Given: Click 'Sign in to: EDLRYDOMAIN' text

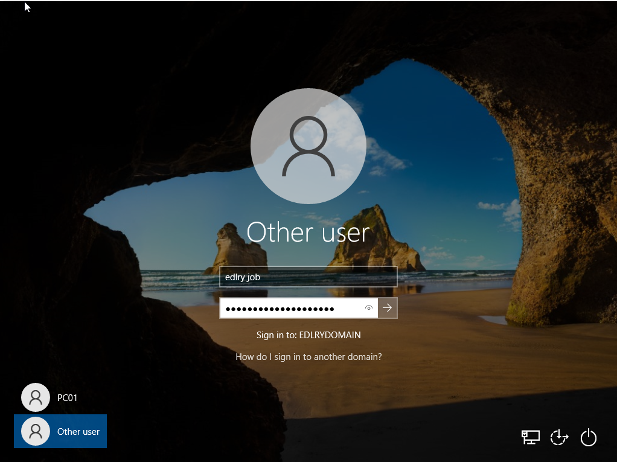Looking at the screenshot, I should (x=308, y=335).
